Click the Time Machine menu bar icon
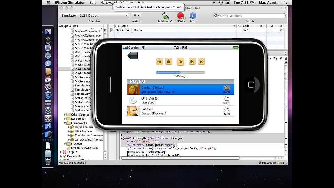Image resolution: width=334 pixels, height=188 pixels. pos(221,2)
